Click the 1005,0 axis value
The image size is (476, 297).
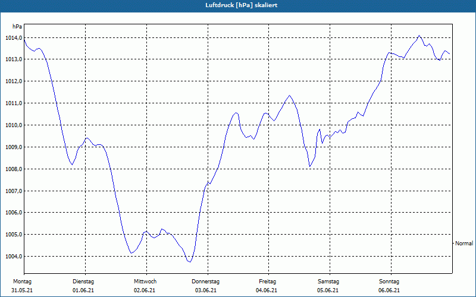14,235
